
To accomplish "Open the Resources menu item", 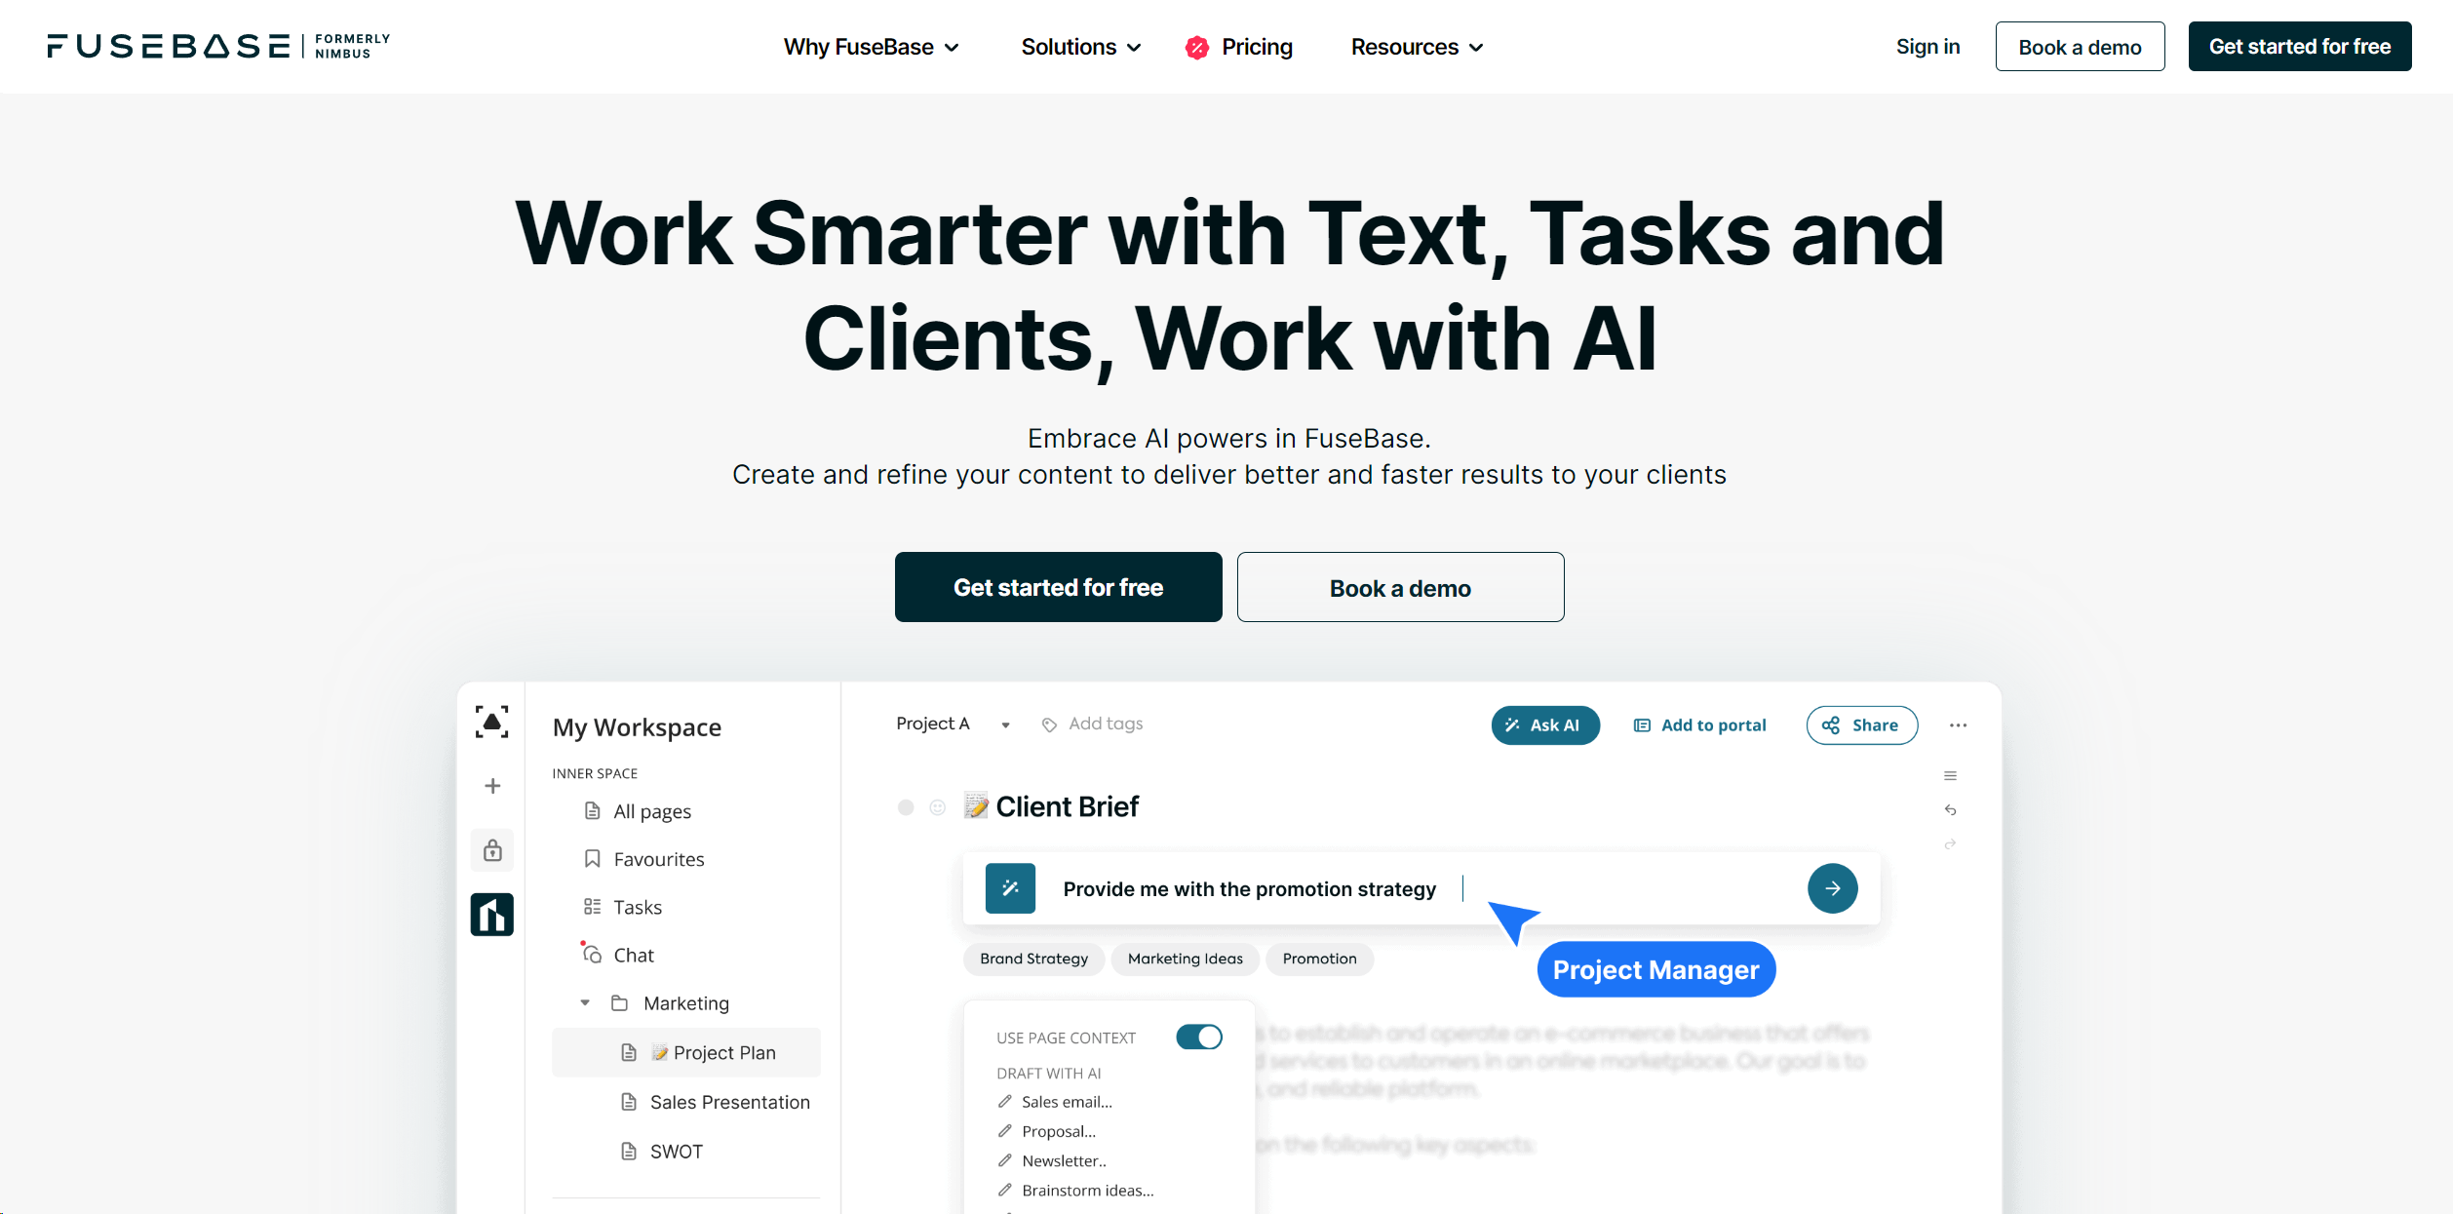I will coord(1416,47).
